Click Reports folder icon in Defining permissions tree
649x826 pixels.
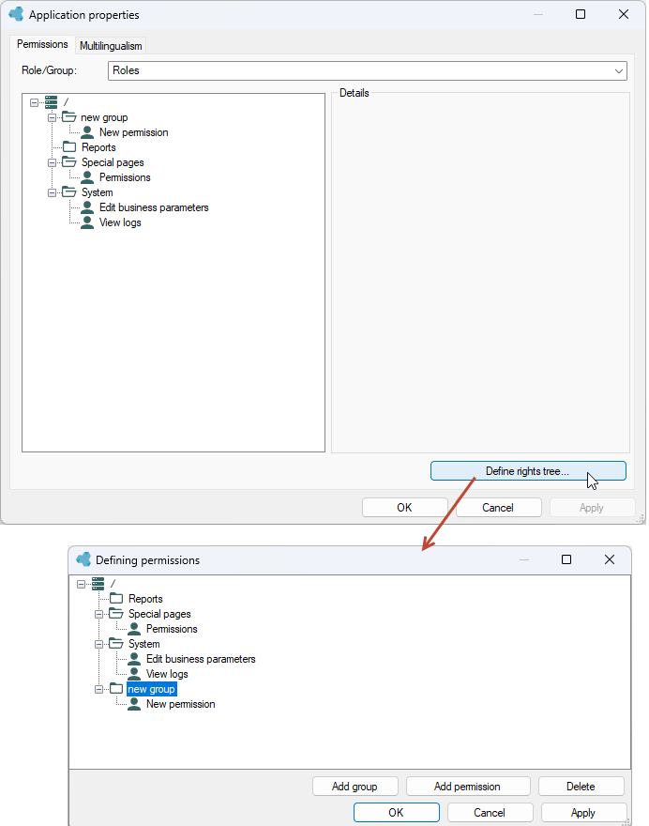tap(116, 599)
